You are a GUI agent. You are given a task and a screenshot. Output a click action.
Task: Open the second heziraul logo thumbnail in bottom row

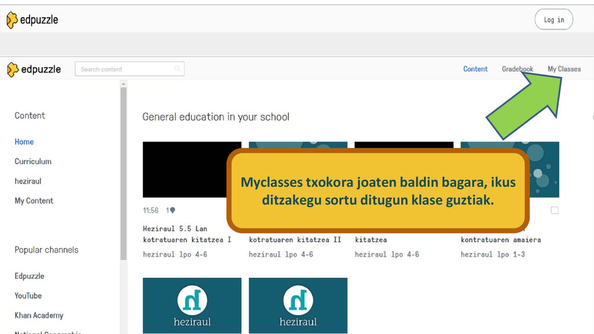(298, 306)
